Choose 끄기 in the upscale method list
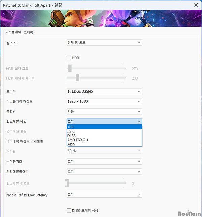 pyautogui.click(x=104, y=127)
